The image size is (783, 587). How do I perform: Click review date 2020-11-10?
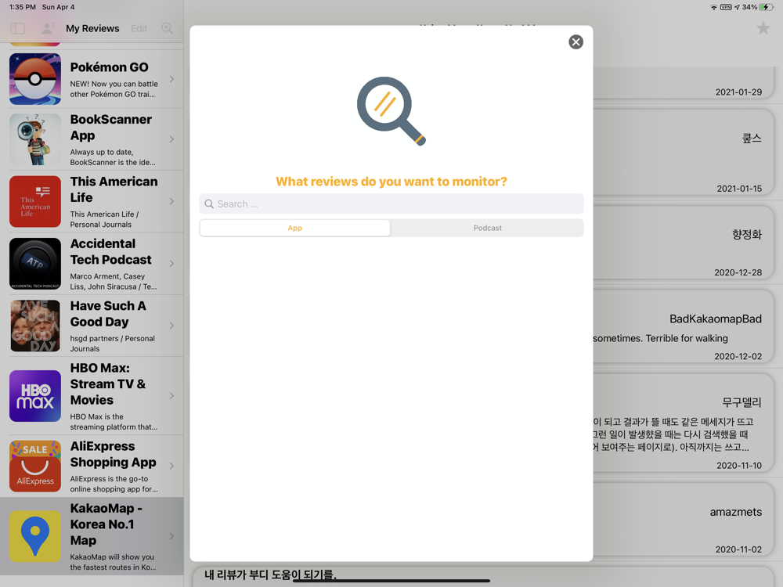pos(739,466)
